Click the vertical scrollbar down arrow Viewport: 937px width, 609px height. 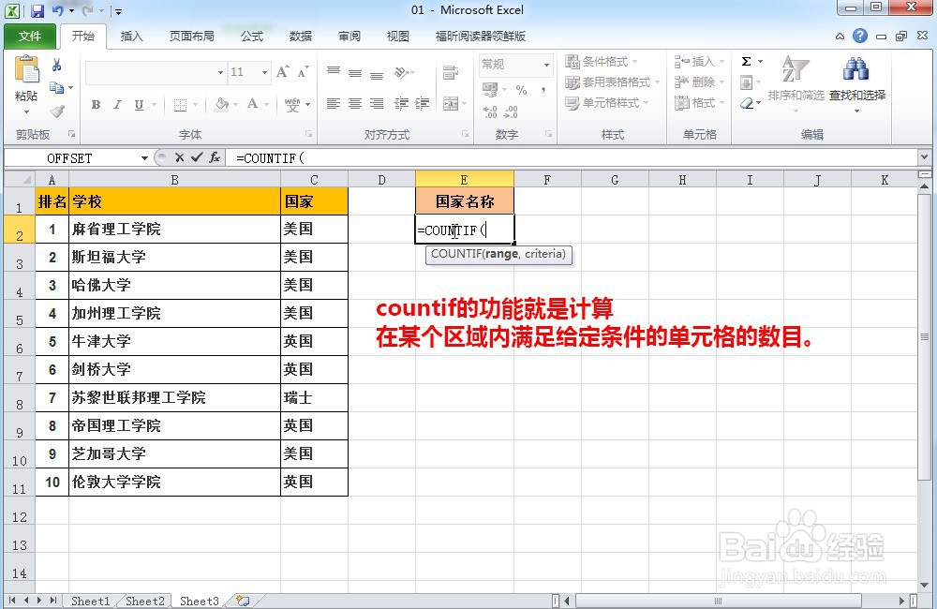(x=925, y=585)
